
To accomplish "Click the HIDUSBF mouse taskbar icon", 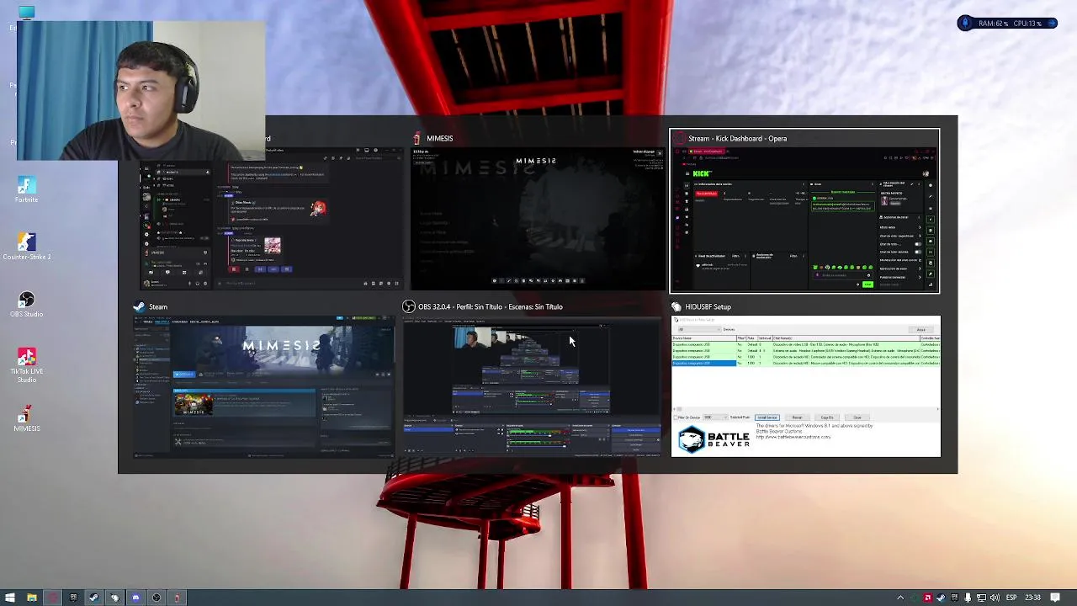I will [115, 598].
